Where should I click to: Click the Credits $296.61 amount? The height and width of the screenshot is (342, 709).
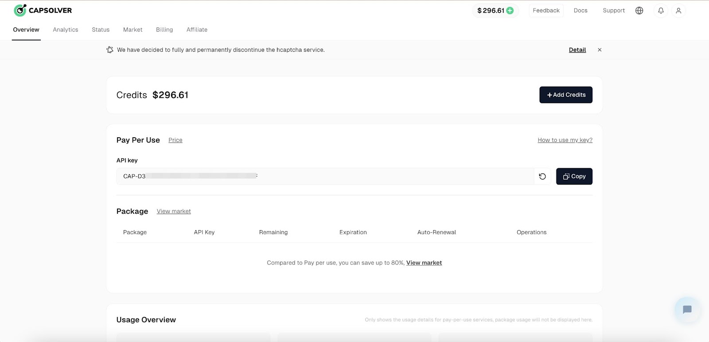tap(171, 95)
